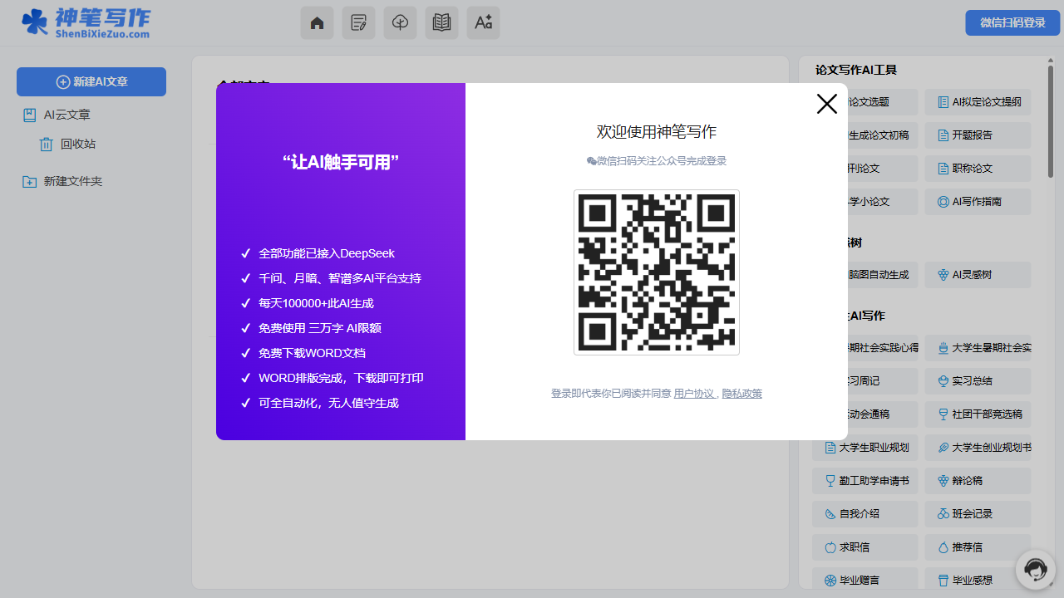Click 新建文件夹 in the sidebar
This screenshot has height=598, width=1064.
[72, 181]
